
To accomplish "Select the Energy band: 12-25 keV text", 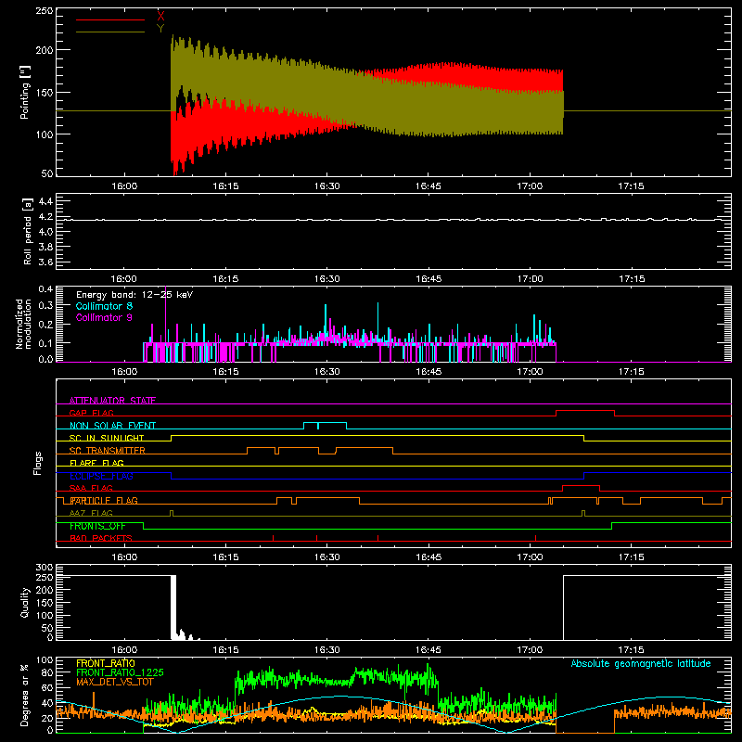I will click(x=134, y=295).
